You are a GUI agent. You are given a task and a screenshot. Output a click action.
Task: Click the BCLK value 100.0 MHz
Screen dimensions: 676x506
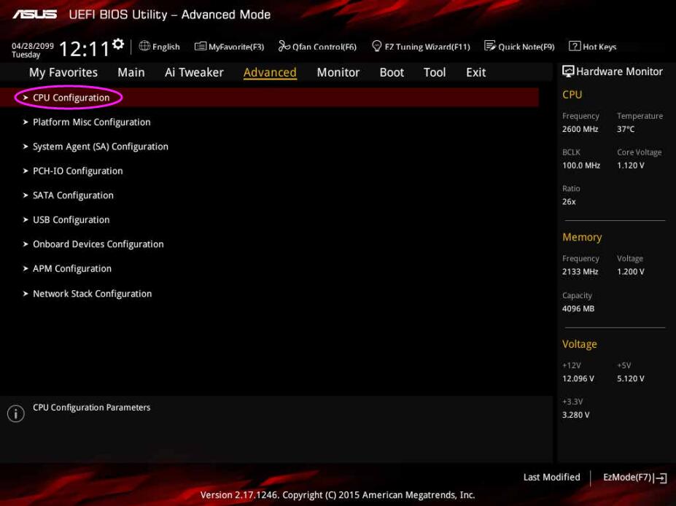point(581,165)
